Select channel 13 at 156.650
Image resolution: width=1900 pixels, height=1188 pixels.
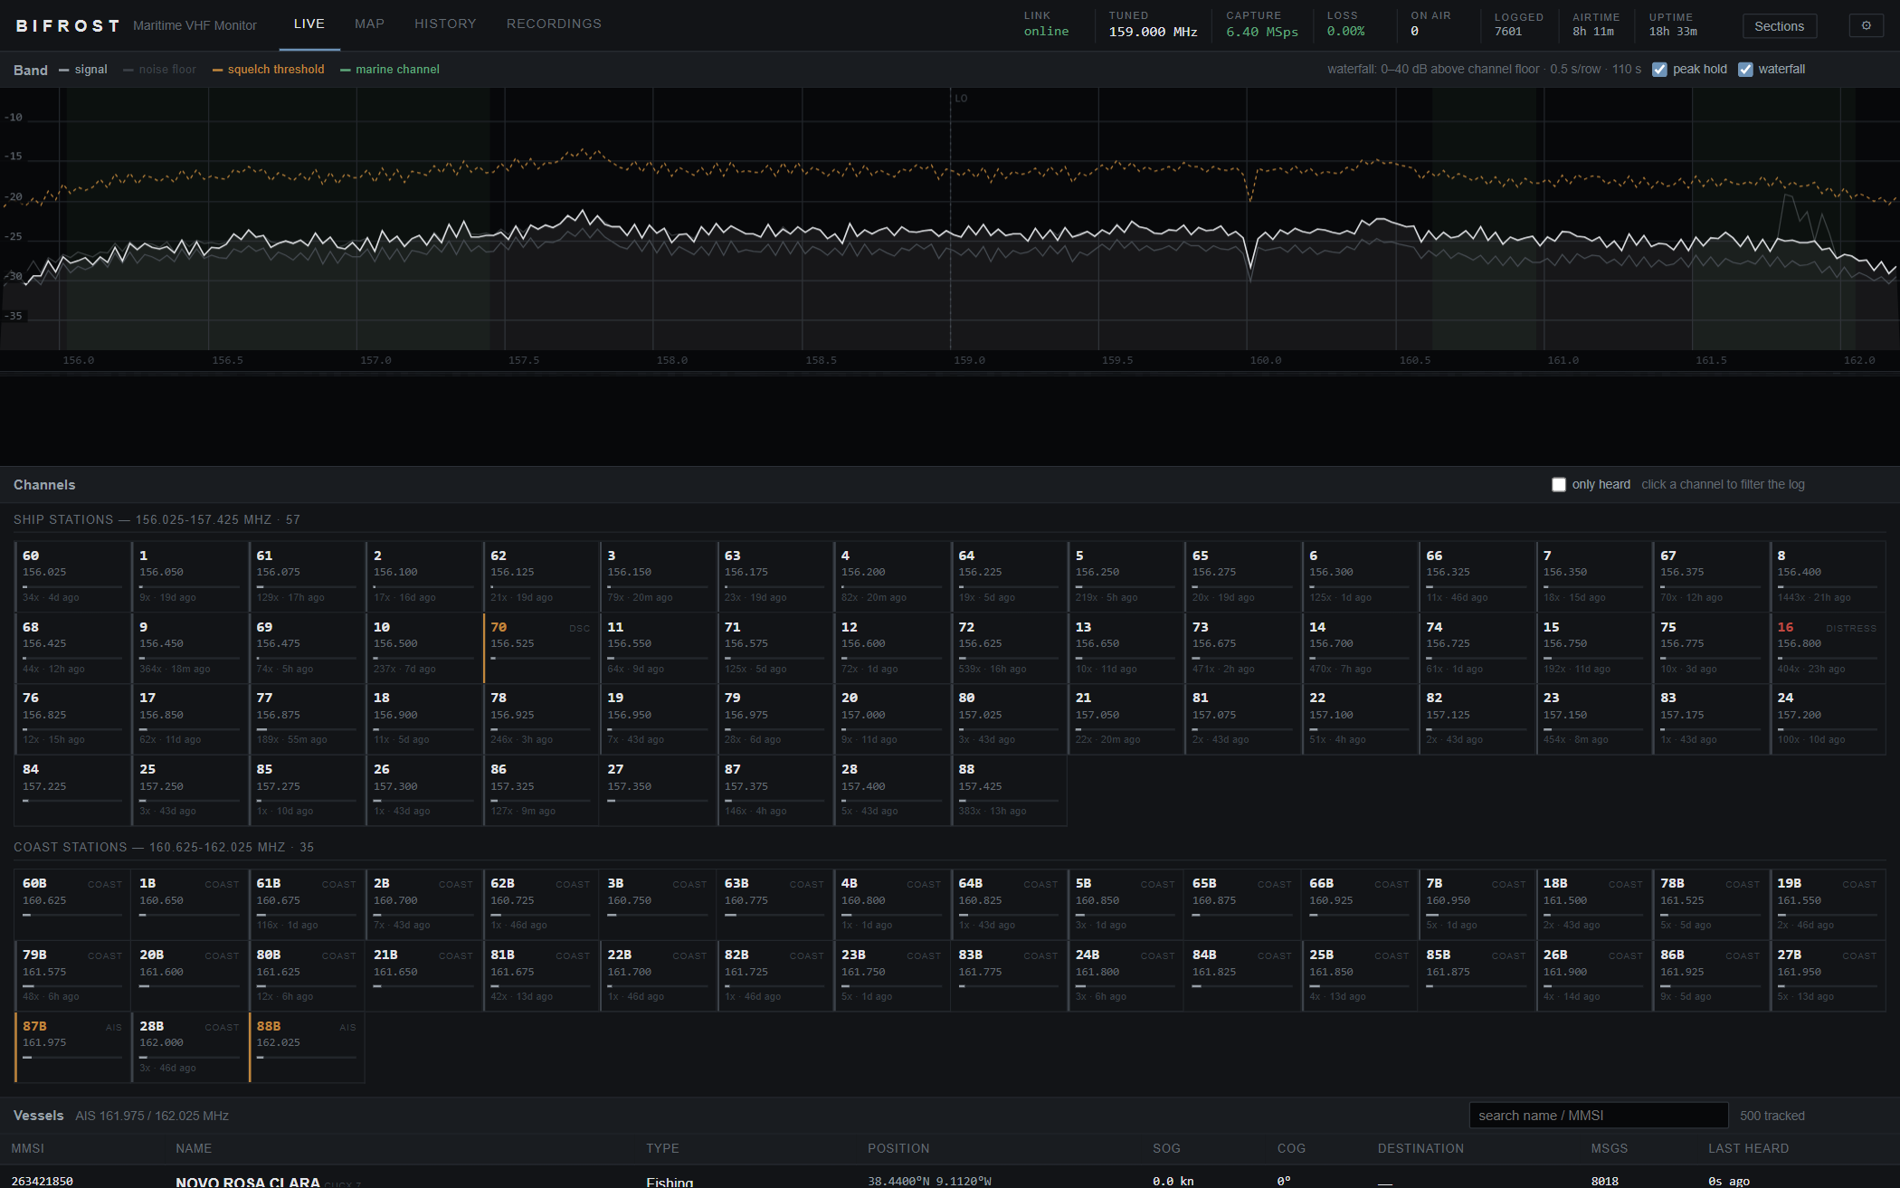1125,648
